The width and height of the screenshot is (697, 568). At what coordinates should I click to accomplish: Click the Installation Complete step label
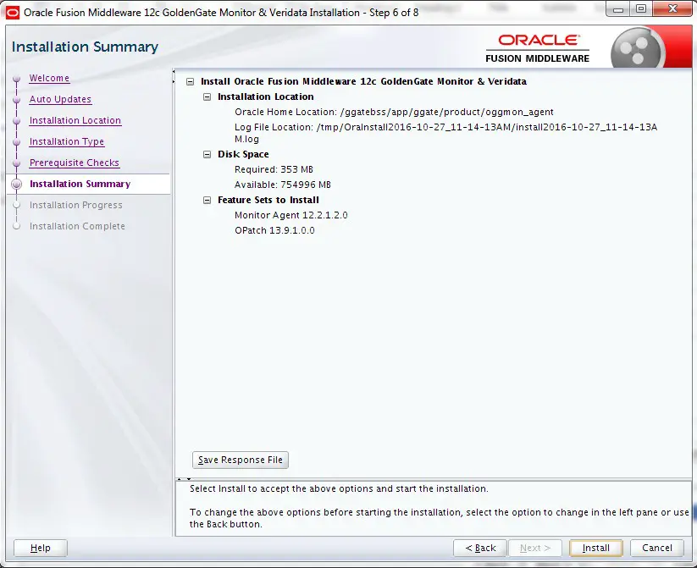tap(77, 226)
